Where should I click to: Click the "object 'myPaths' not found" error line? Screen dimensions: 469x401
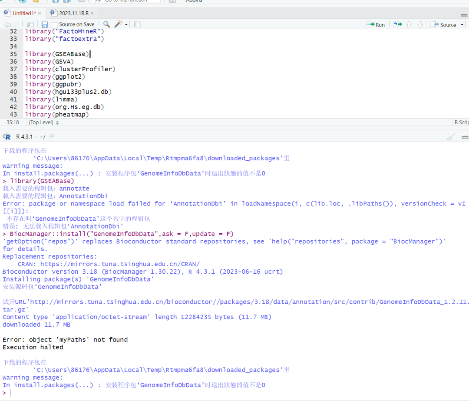pos(65,340)
